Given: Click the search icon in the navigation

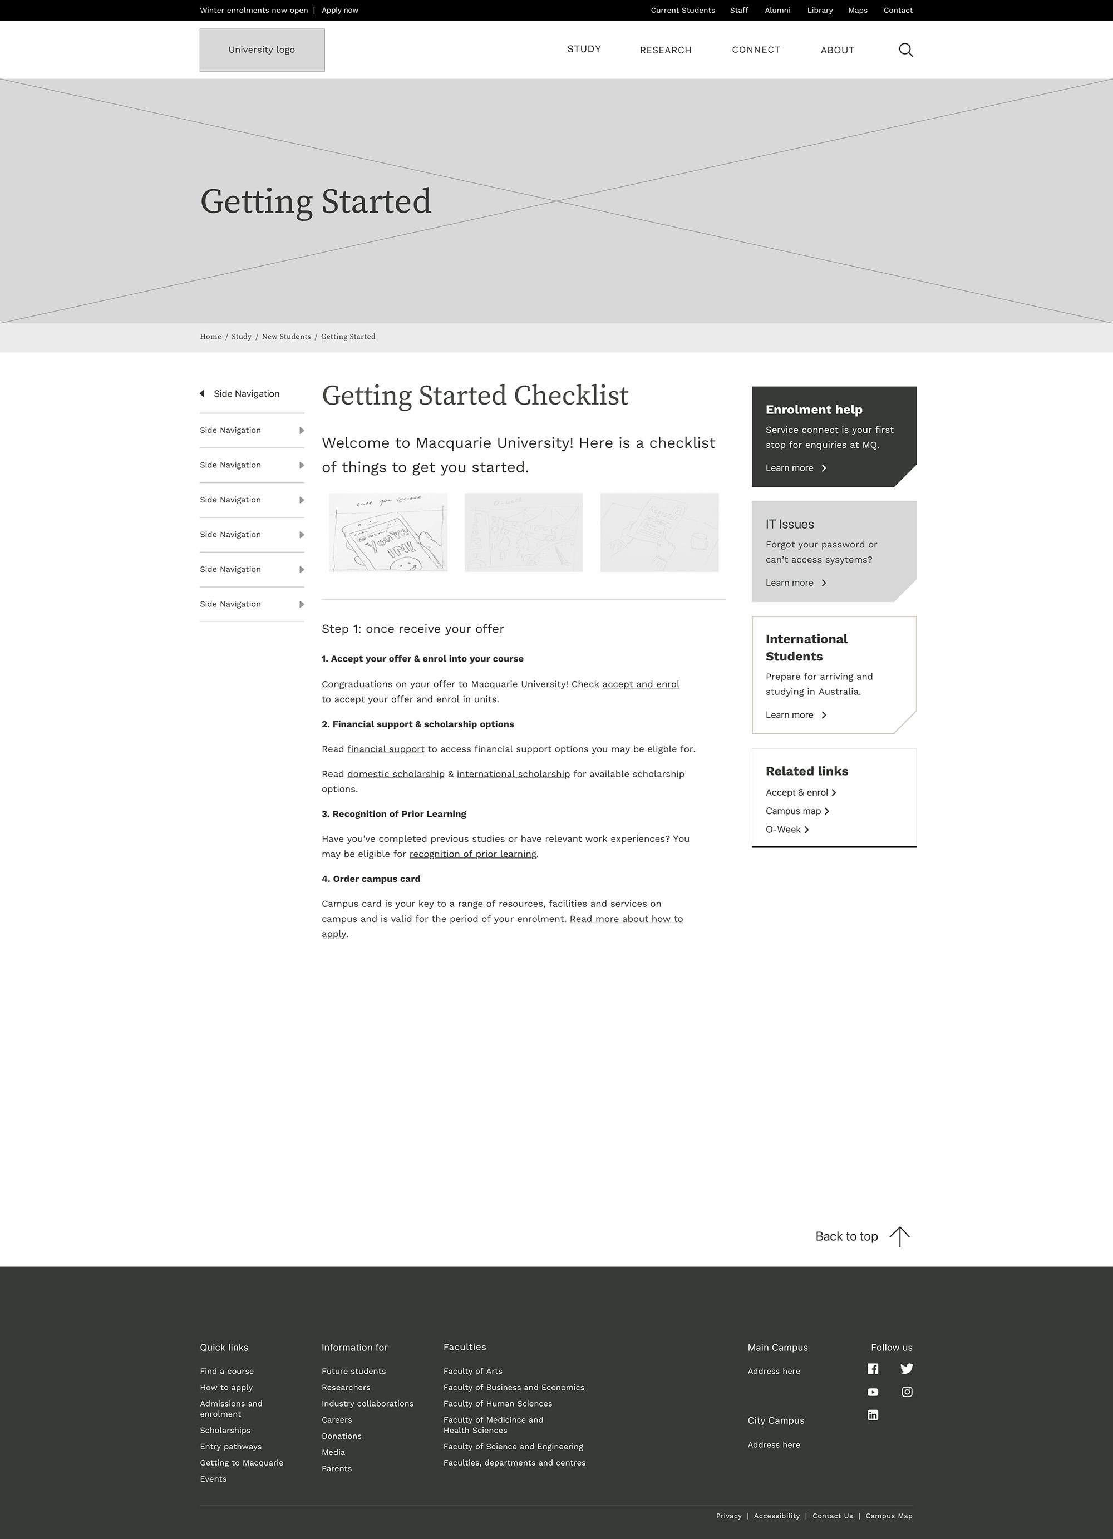Looking at the screenshot, I should tap(906, 49).
